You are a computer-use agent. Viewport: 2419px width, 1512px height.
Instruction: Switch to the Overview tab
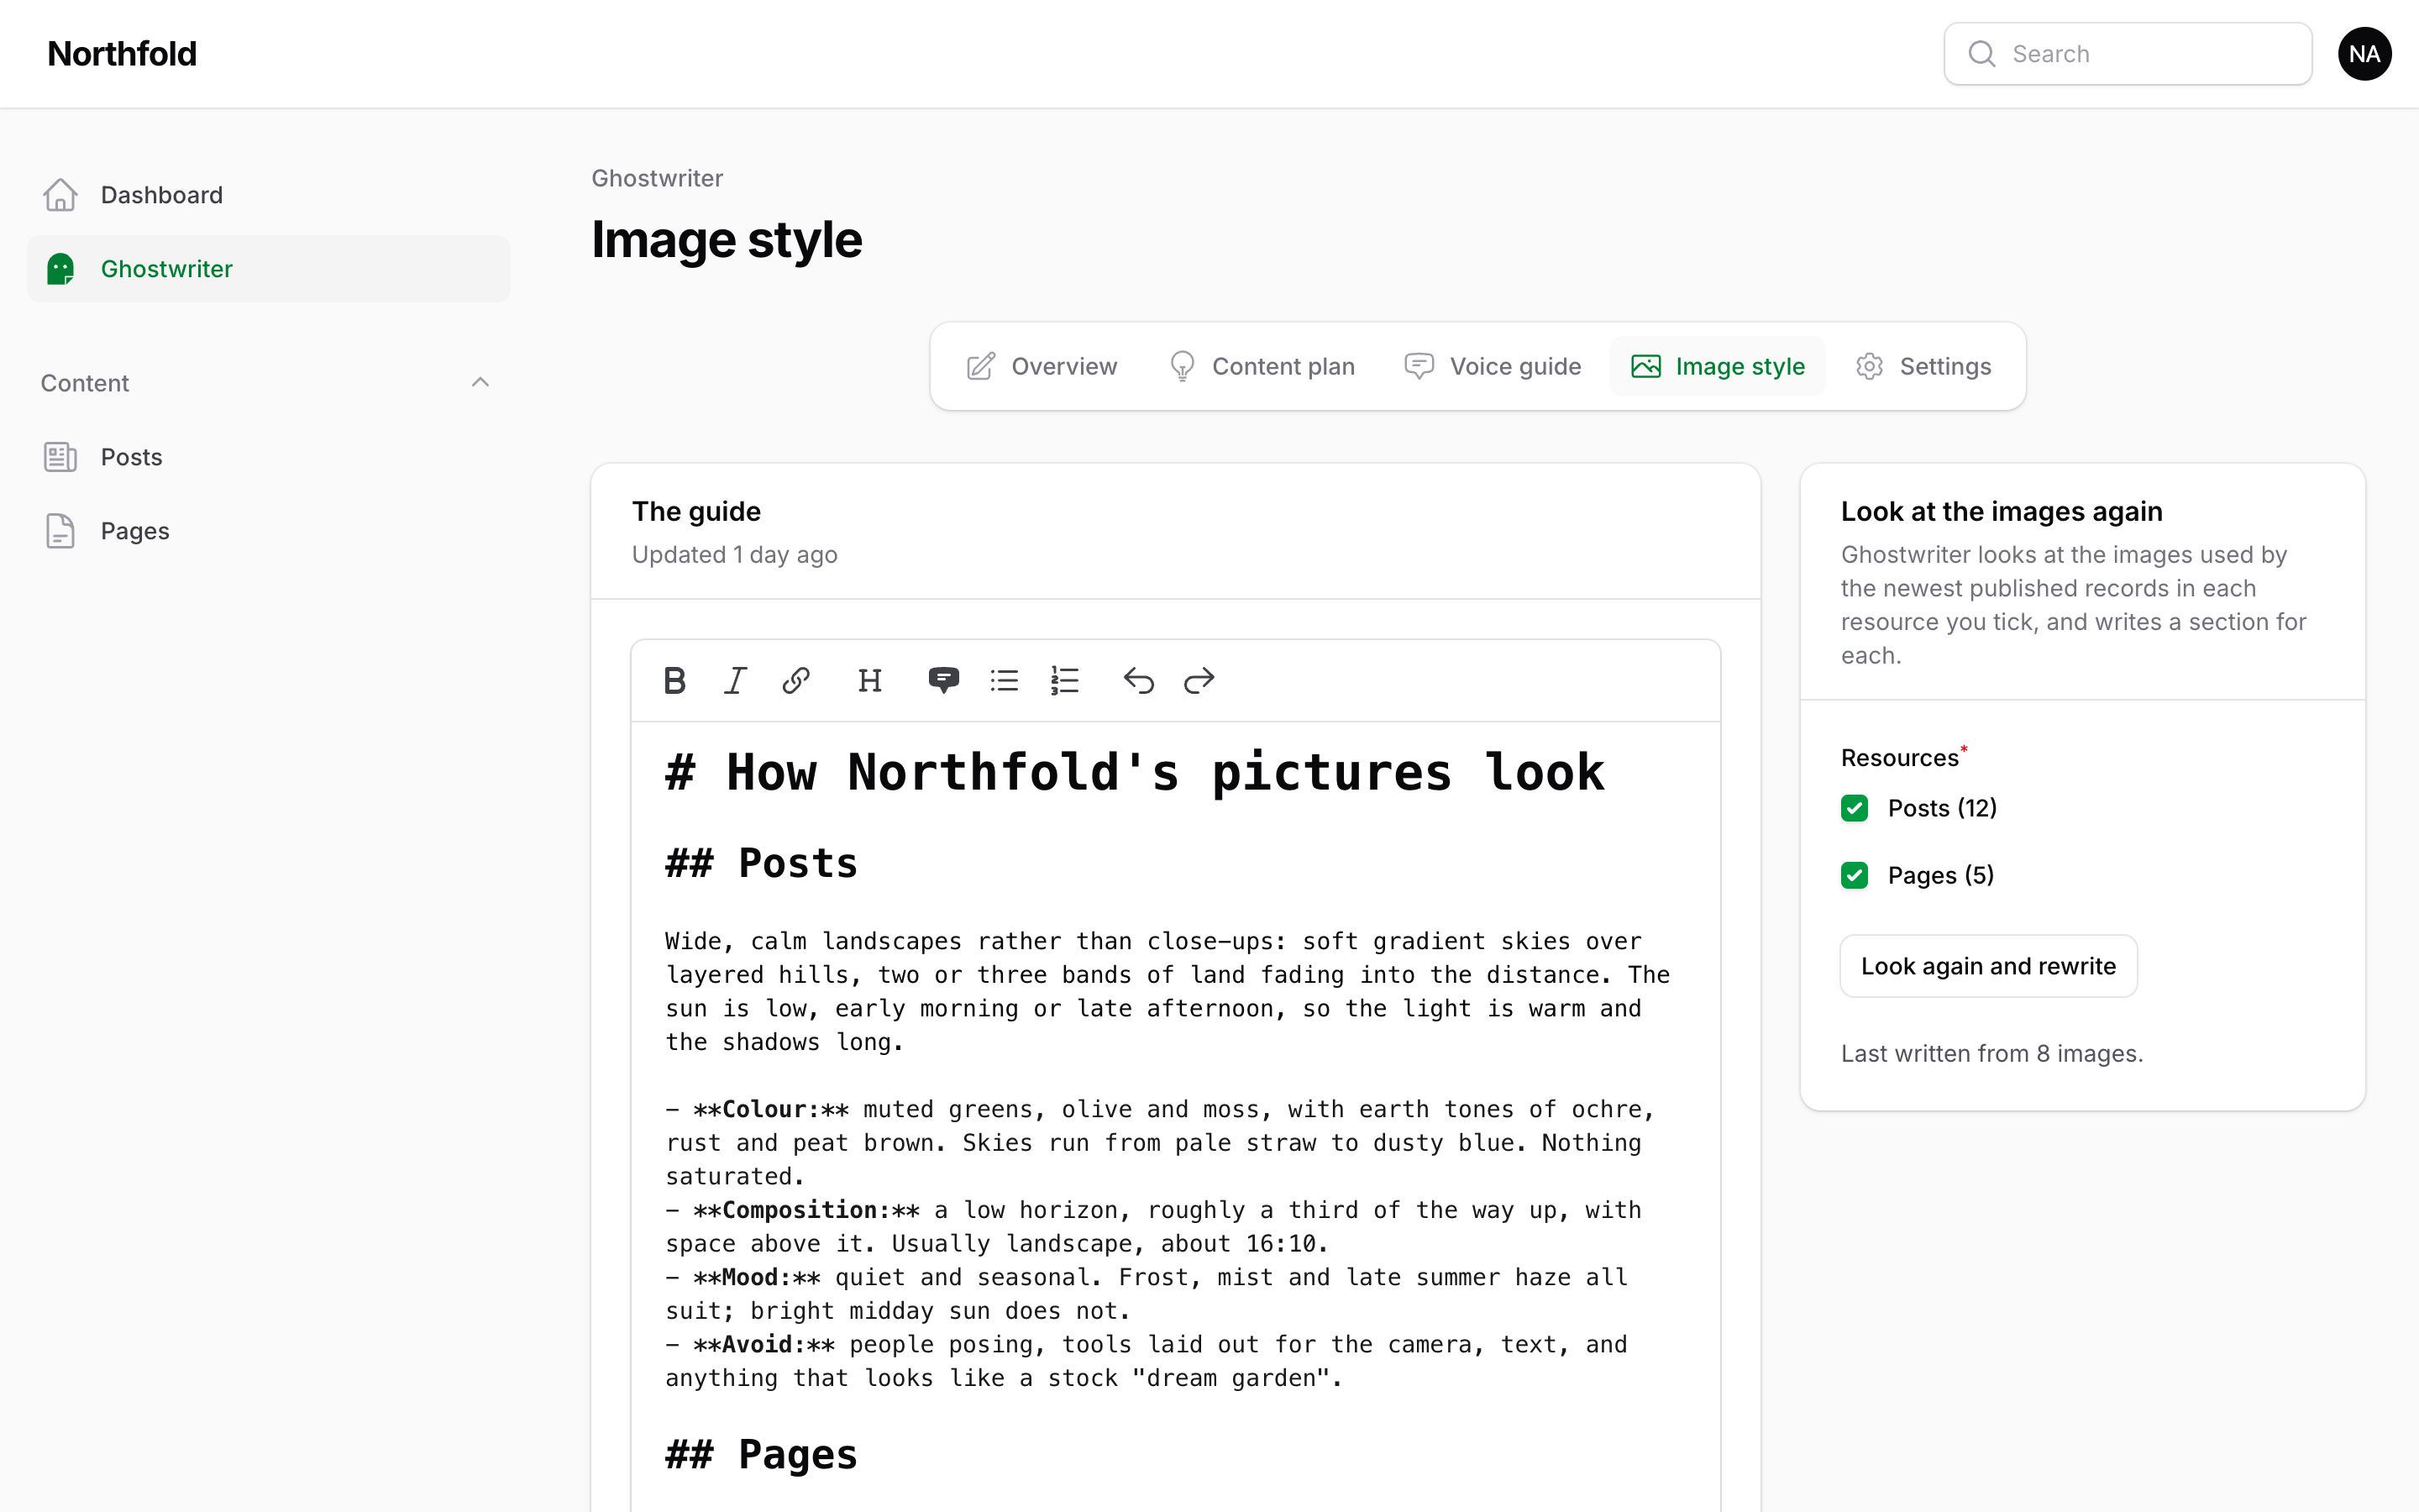(1042, 366)
